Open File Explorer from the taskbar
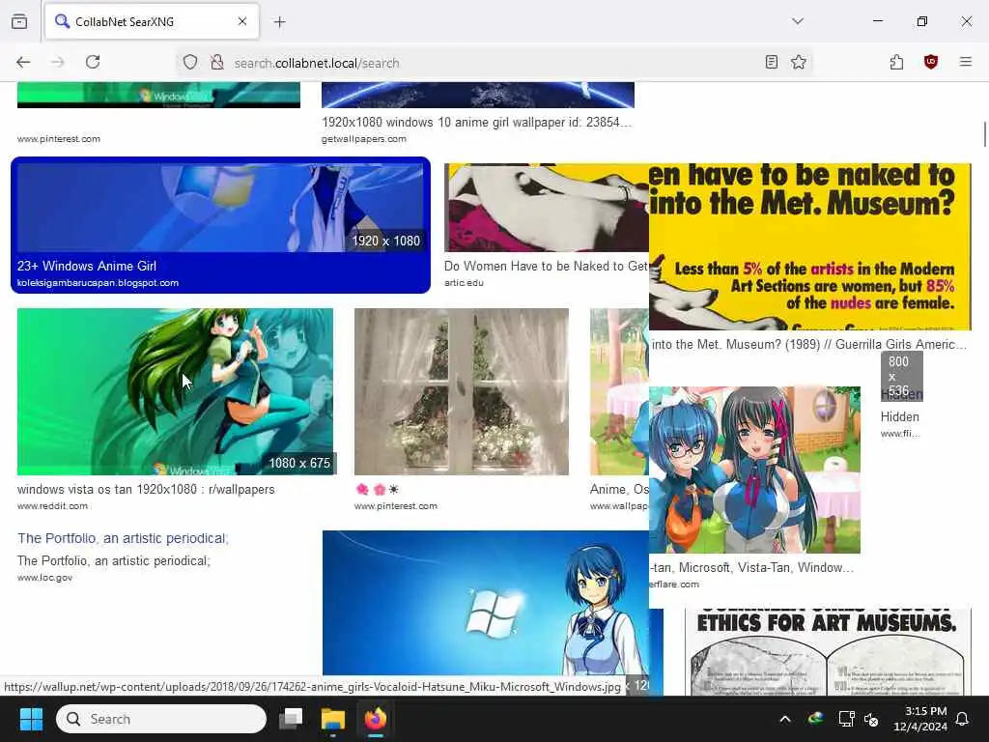Screen dimensions: 989x742 click(x=332, y=719)
